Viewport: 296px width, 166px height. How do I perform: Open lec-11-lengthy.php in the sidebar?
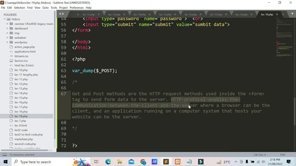(26, 75)
